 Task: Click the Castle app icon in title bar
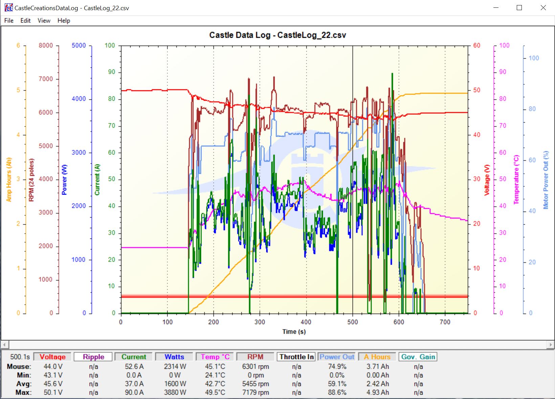[8, 8]
